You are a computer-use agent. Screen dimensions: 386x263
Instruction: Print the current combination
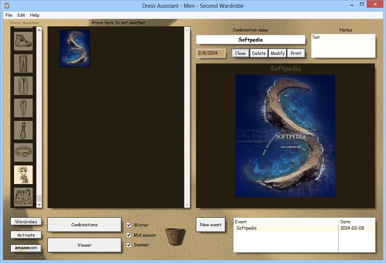[x=296, y=53]
